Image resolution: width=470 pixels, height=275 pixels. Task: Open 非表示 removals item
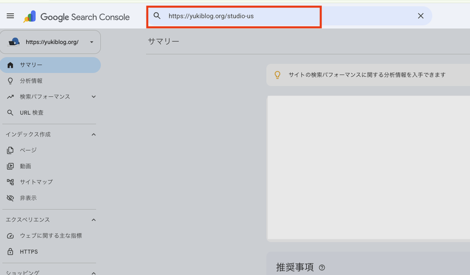coord(50,198)
